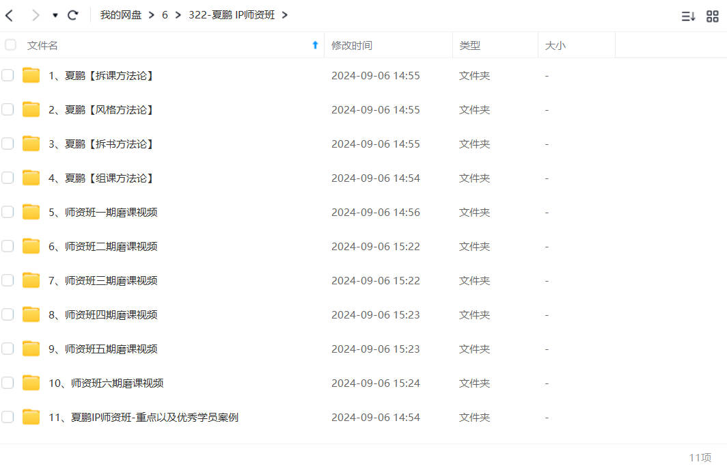Click folder icon of 2、夏鹏【风格方法论】

point(31,109)
